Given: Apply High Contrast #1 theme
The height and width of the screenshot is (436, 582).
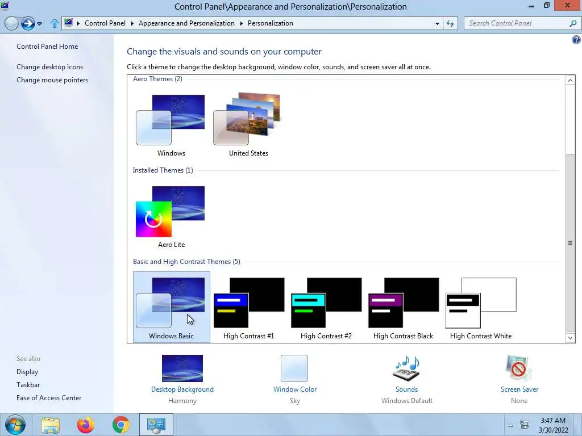Looking at the screenshot, I should (248, 307).
